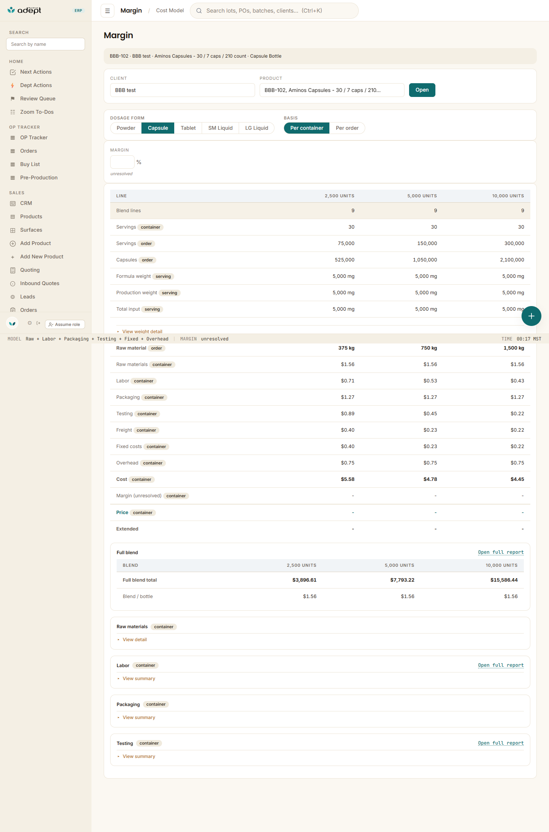The height and width of the screenshot is (832, 549).
Task: Click the Inbound Quotes icon
Action: [x=13, y=284]
